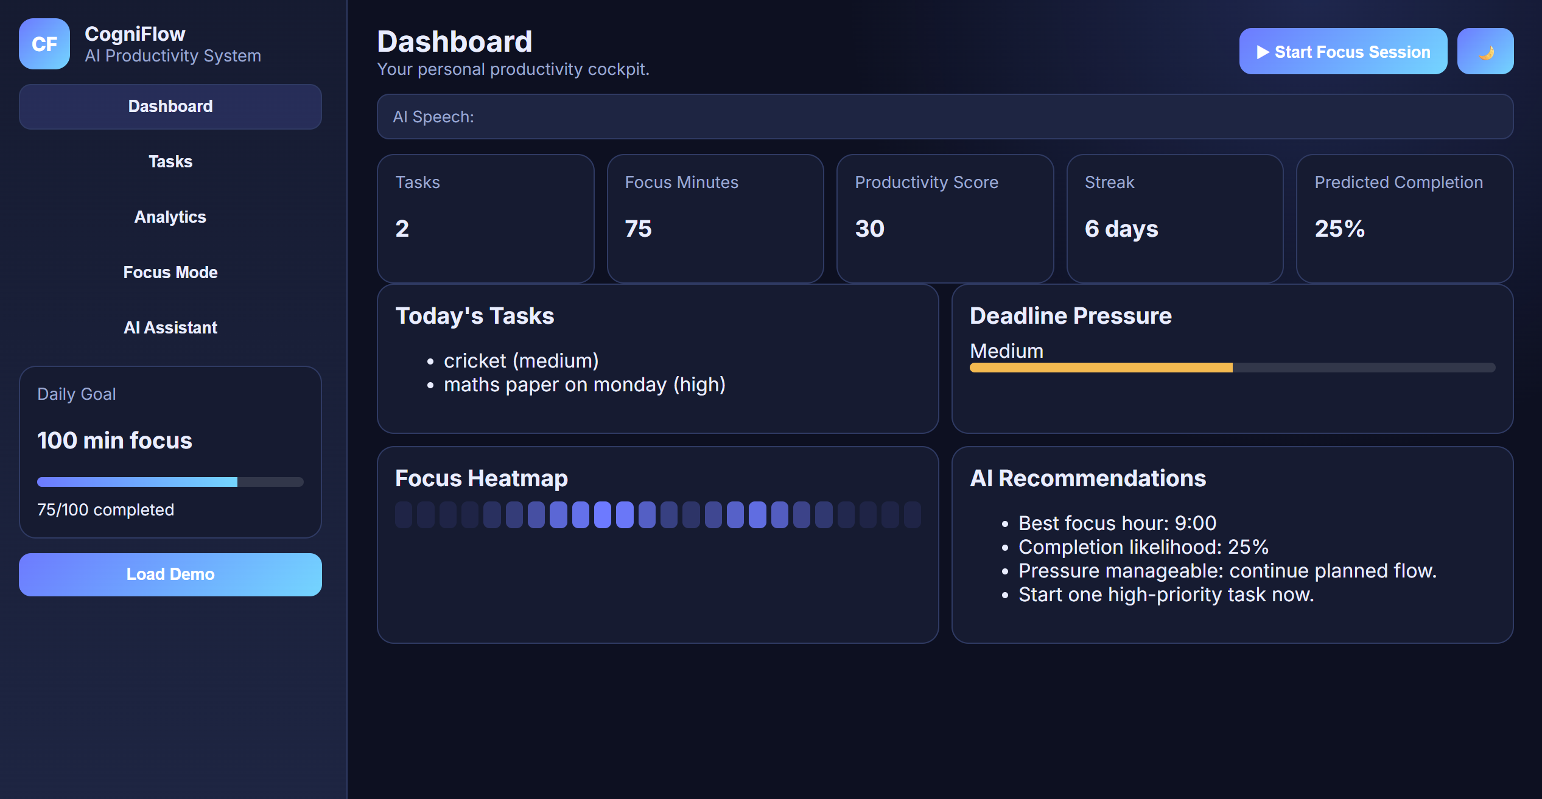Click the Streak stat card
The width and height of the screenshot is (1542, 799).
[1174, 218]
